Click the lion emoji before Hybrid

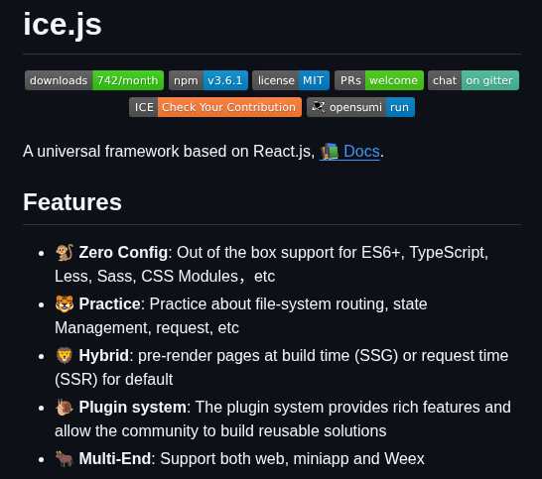pos(65,355)
